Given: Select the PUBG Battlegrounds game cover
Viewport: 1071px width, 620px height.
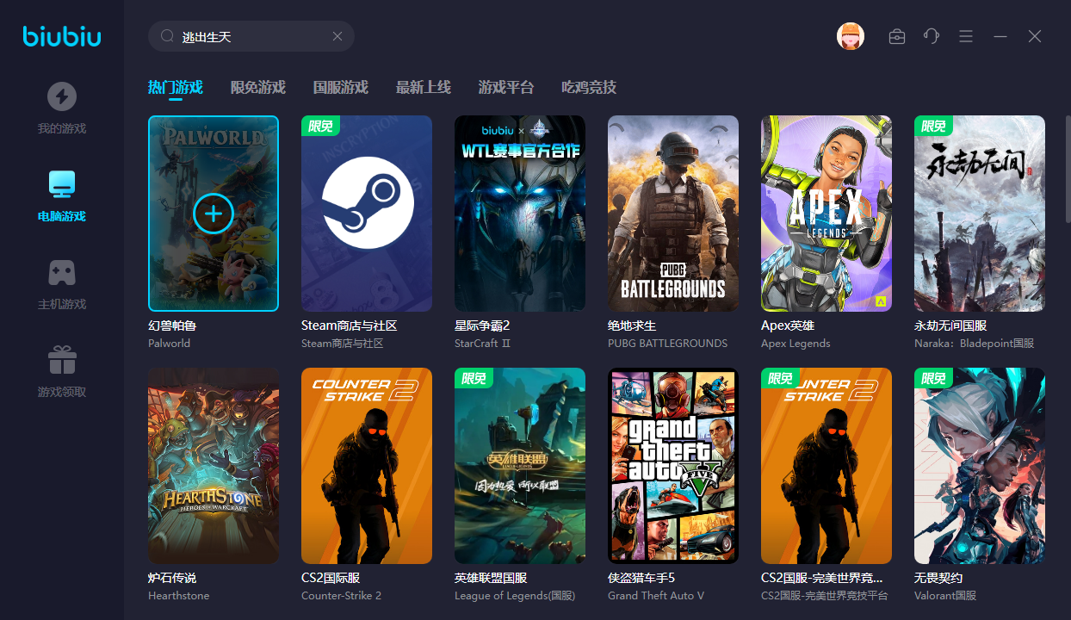Looking at the screenshot, I should 672,214.
